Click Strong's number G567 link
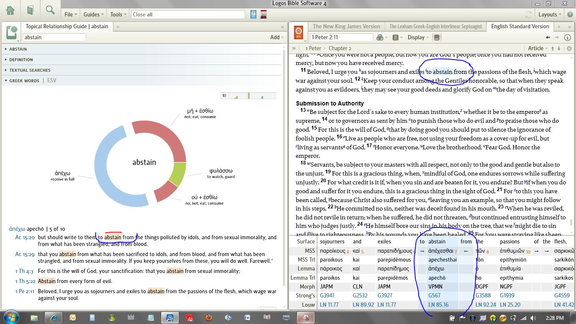Image resolution: width=576 pixels, height=324 pixels. (x=434, y=296)
